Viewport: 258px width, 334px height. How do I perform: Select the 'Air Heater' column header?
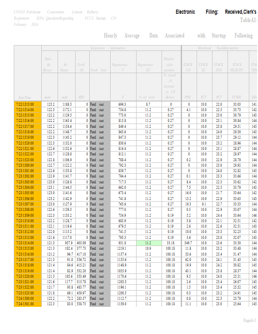tap(65, 67)
